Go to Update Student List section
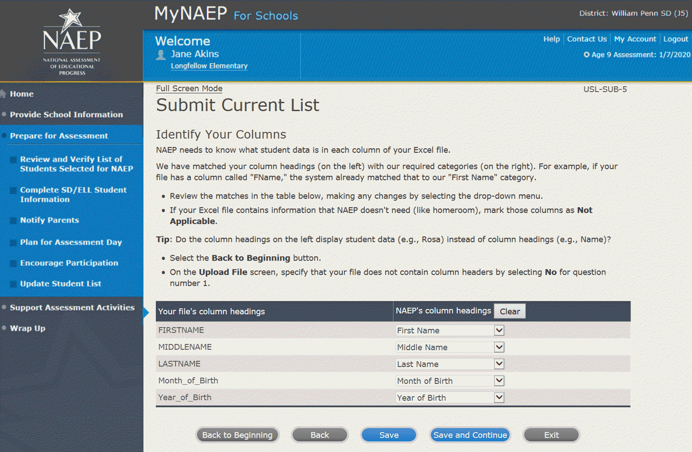The height and width of the screenshot is (452, 692). pyautogui.click(x=61, y=284)
